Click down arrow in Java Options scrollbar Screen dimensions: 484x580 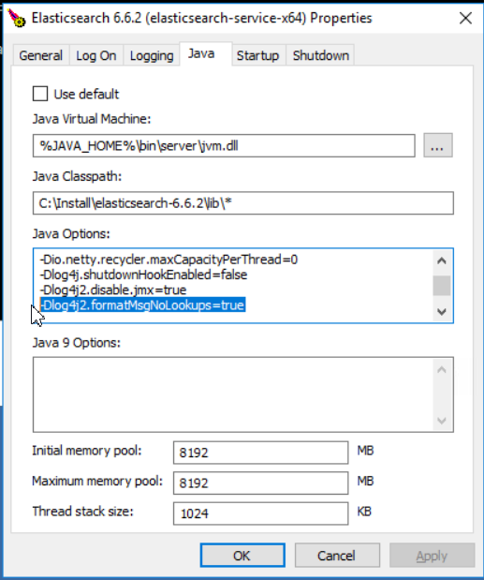[442, 312]
